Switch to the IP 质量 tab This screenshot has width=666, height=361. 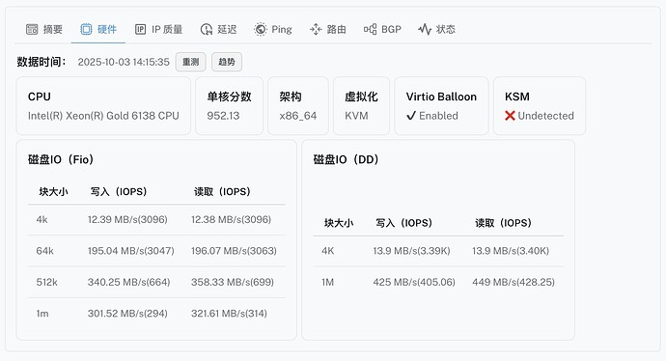[158, 29]
